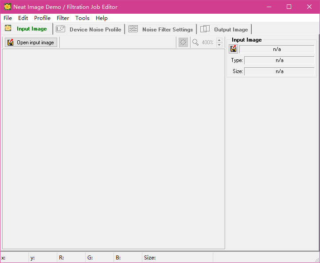Screen dimensions: 320x263
Task: Click the image Type info field
Action: click(x=279, y=60)
